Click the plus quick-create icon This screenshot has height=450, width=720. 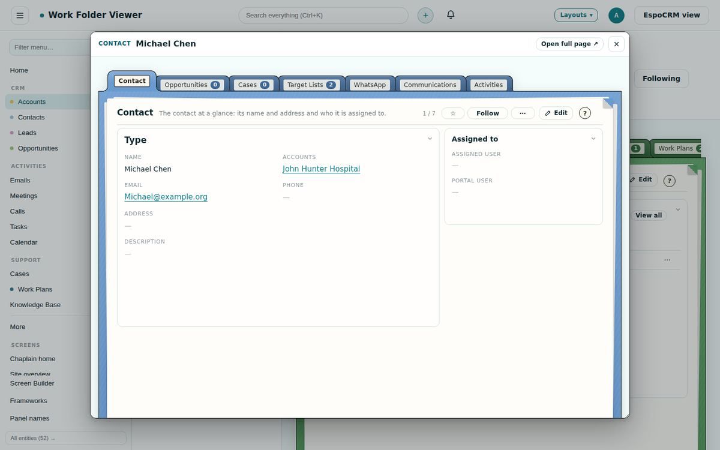click(x=425, y=15)
